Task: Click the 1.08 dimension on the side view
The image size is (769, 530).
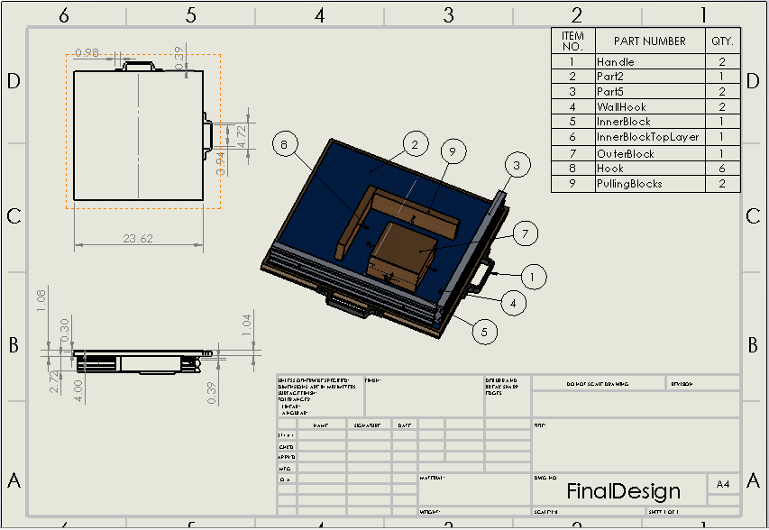Action: click(41, 300)
